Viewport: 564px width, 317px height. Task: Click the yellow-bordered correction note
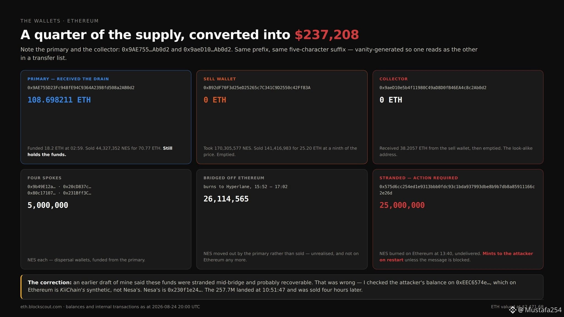click(282, 287)
